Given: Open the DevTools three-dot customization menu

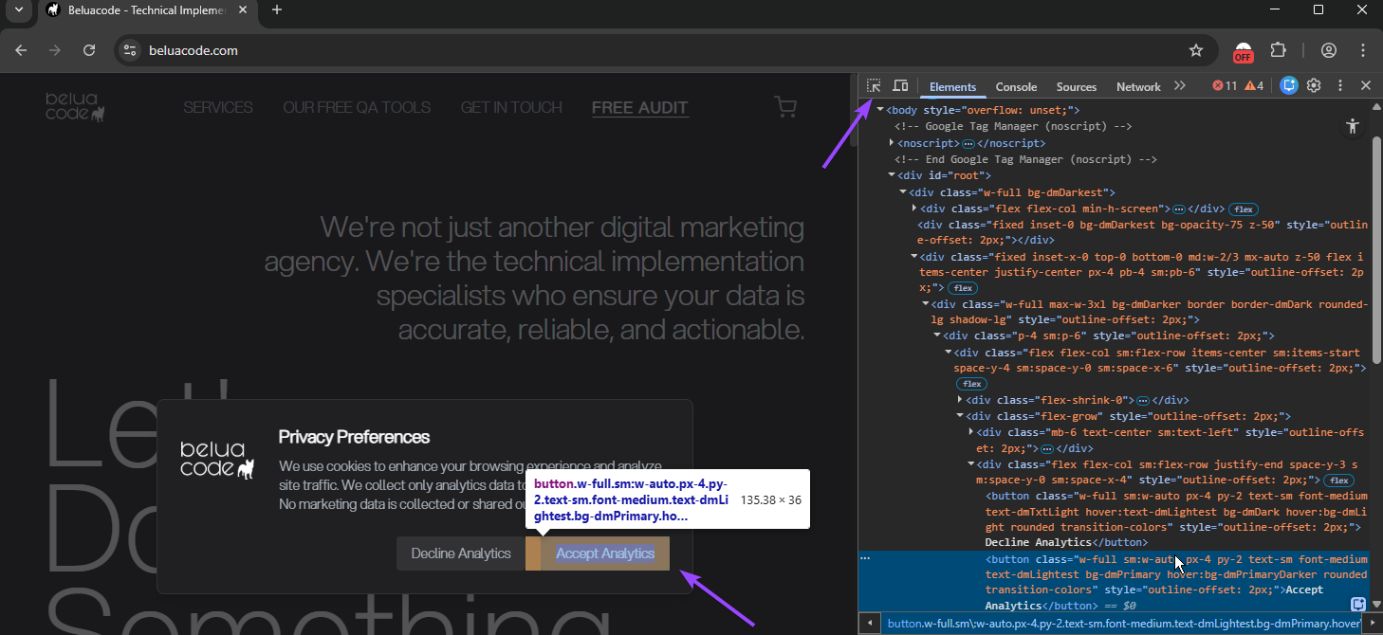Looking at the screenshot, I should pos(1340,85).
